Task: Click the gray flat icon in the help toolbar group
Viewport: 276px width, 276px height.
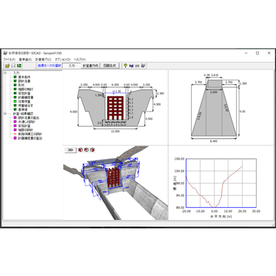Action: (137, 66)
